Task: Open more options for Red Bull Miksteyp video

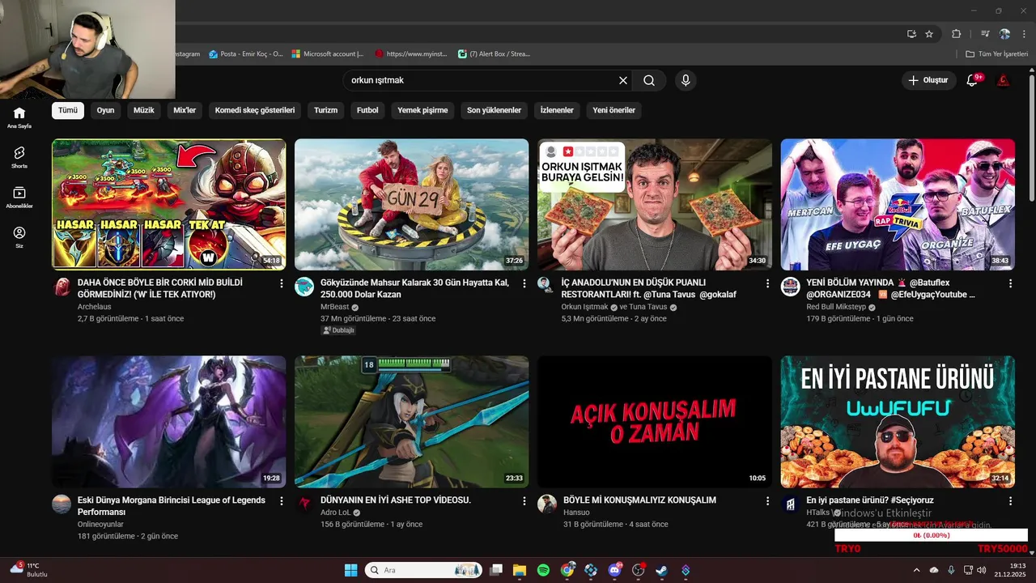Action: pos(1010,283)
